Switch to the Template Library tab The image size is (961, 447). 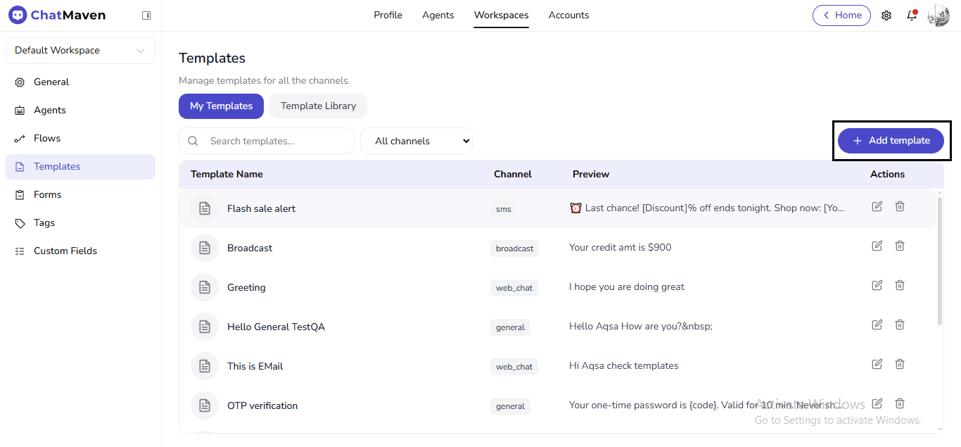point(318,106)
